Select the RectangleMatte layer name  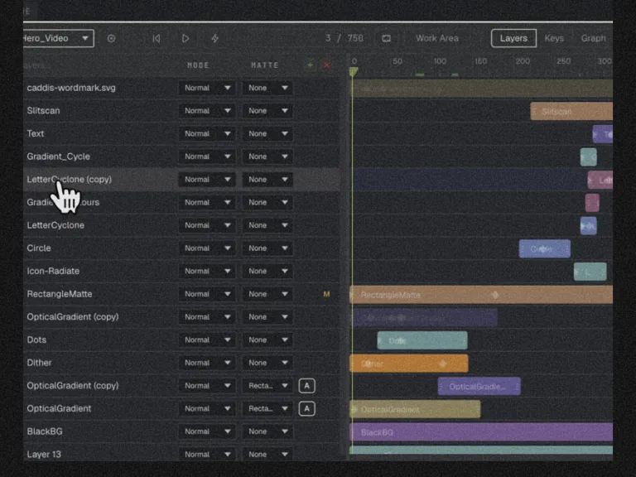60,294
